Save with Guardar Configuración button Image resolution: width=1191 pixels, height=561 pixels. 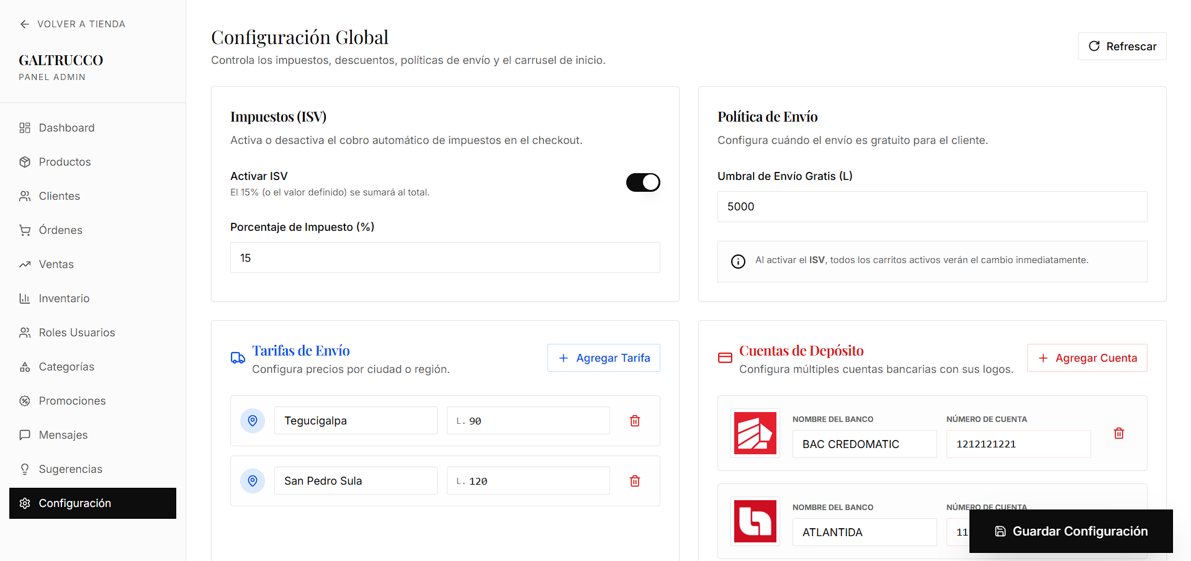click(1071, 531)
